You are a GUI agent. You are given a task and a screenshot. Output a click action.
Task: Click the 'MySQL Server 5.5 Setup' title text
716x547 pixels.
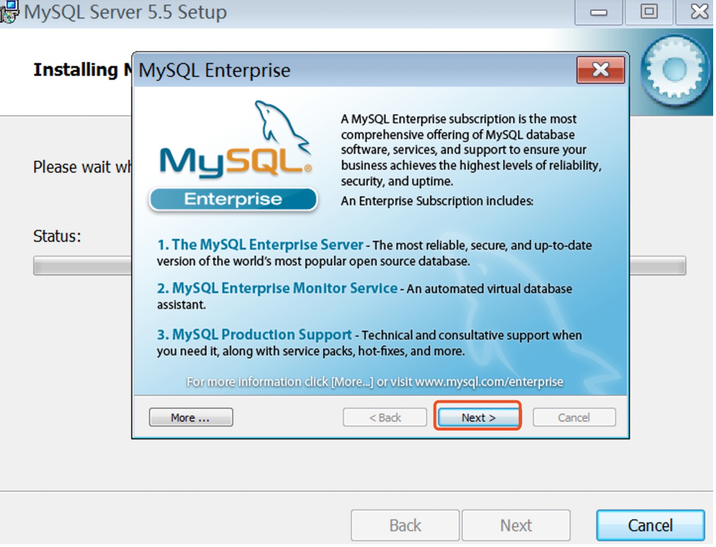pyautogui.click(x=125, y=12)
